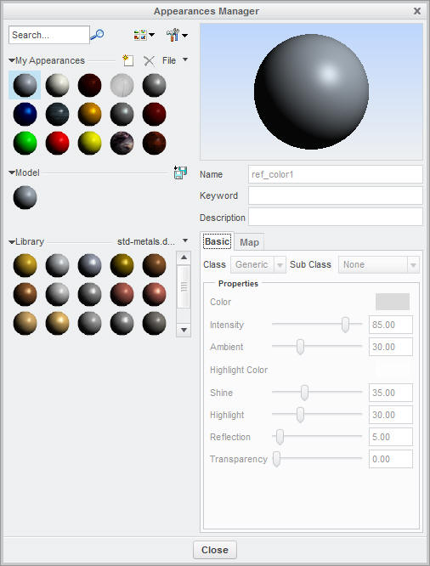Select the first gold sphere in Library
The image size is (430, 566).
pos(25,265)
